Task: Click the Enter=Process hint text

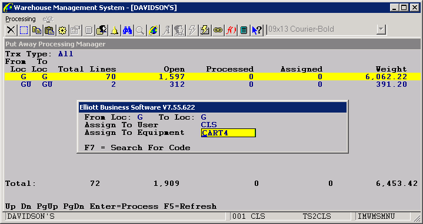Action: pos(124,206)
